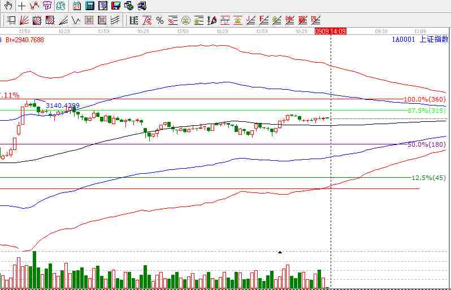
Task: Select the speed resistance lines tool
Action: tap(63, 20)
